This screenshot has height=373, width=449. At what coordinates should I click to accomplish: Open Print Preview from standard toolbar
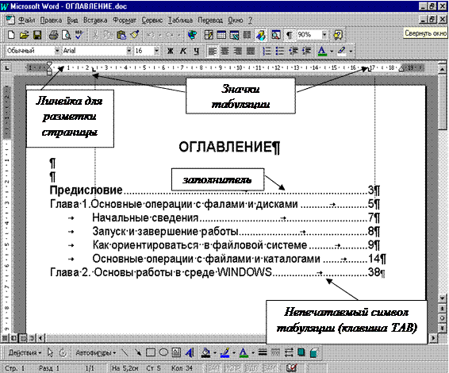[67, 35]
